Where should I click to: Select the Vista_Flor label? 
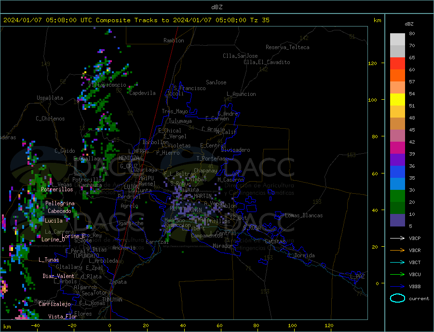pyautogui.click(x=63, y=317)
